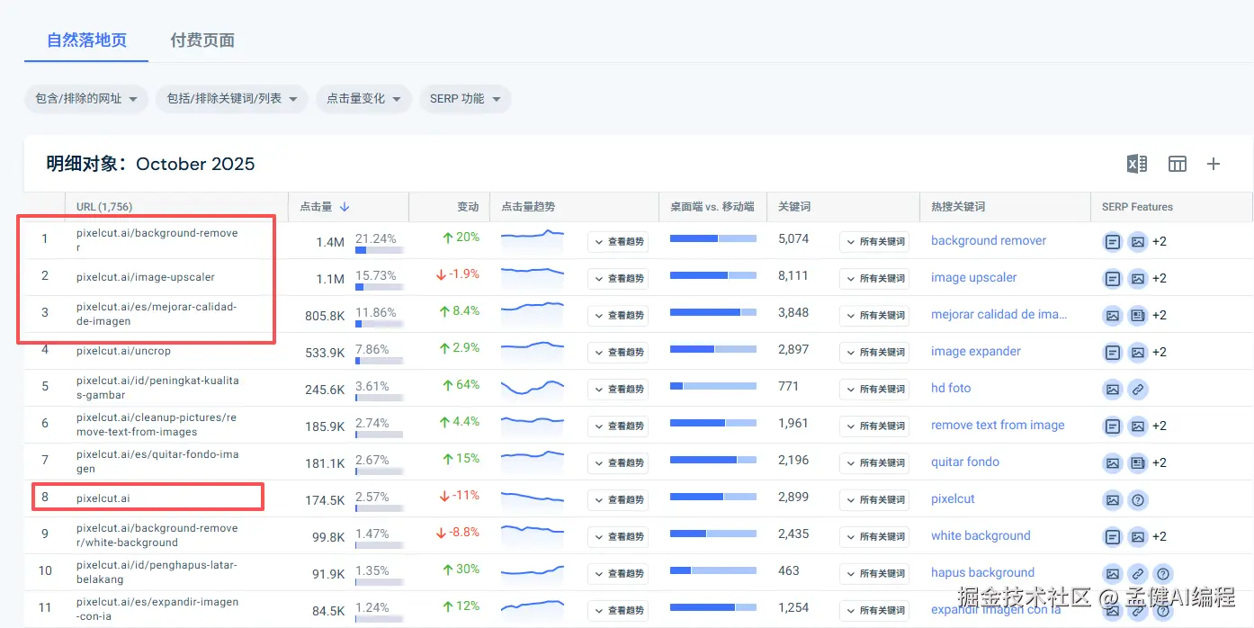Click the image icon in hd foto row
This screenshot has height=628, width=1254.
click(x=1113, y=389)
